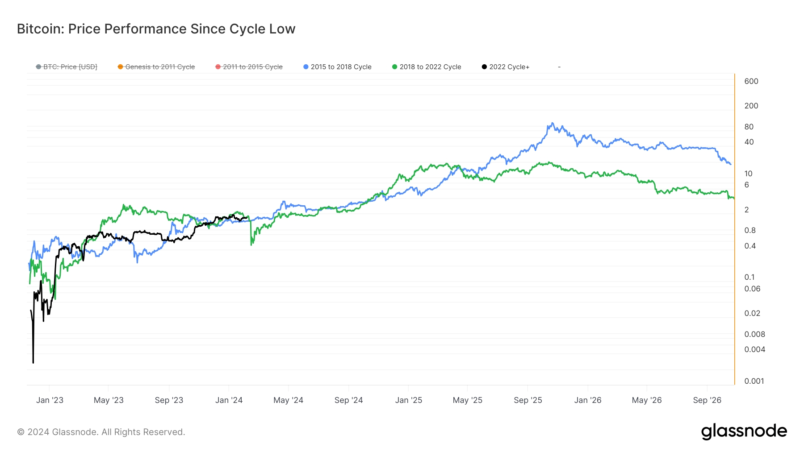This screenshot has width=804, height=452.
Task: Click the gray dot beside BTC: Price [USD]
Action: pos(38,67)
